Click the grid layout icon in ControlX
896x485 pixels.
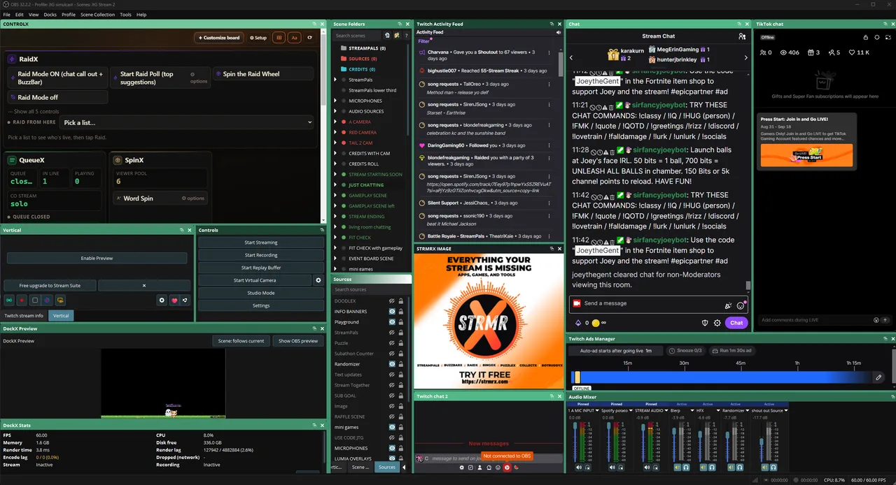(x=279, y=38)
